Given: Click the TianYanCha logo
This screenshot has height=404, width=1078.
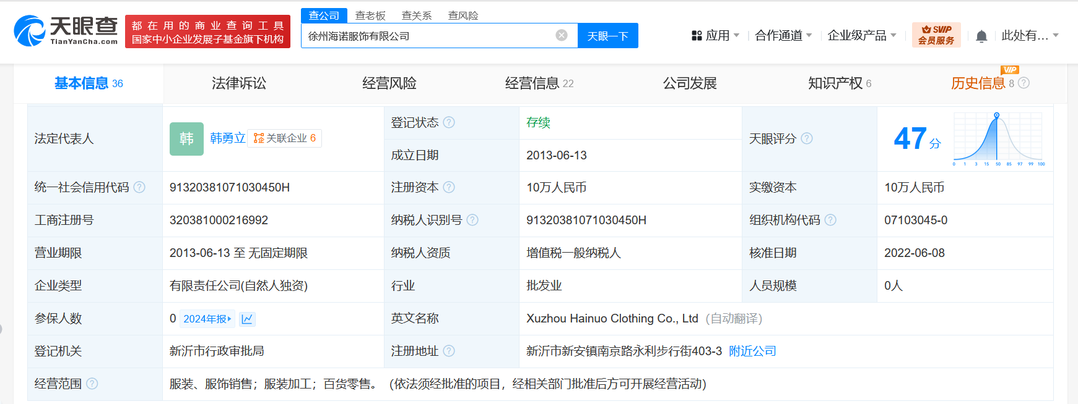Looking at the screenshot, I should pos(66,31).
